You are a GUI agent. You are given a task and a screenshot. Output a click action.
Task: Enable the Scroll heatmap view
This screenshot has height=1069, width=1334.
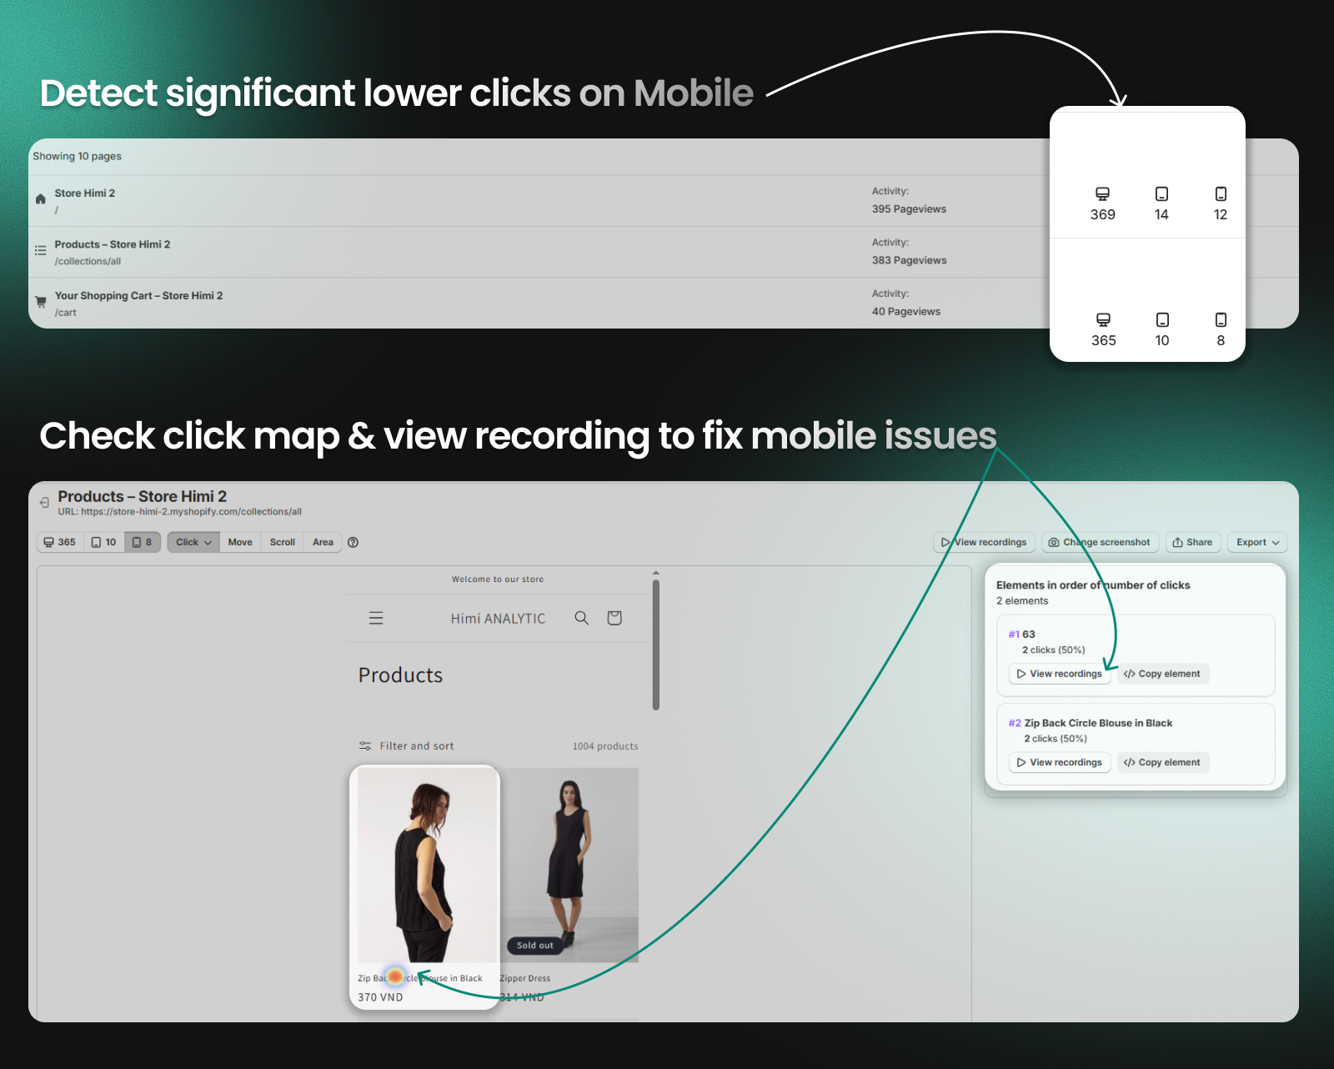point(282,542)
